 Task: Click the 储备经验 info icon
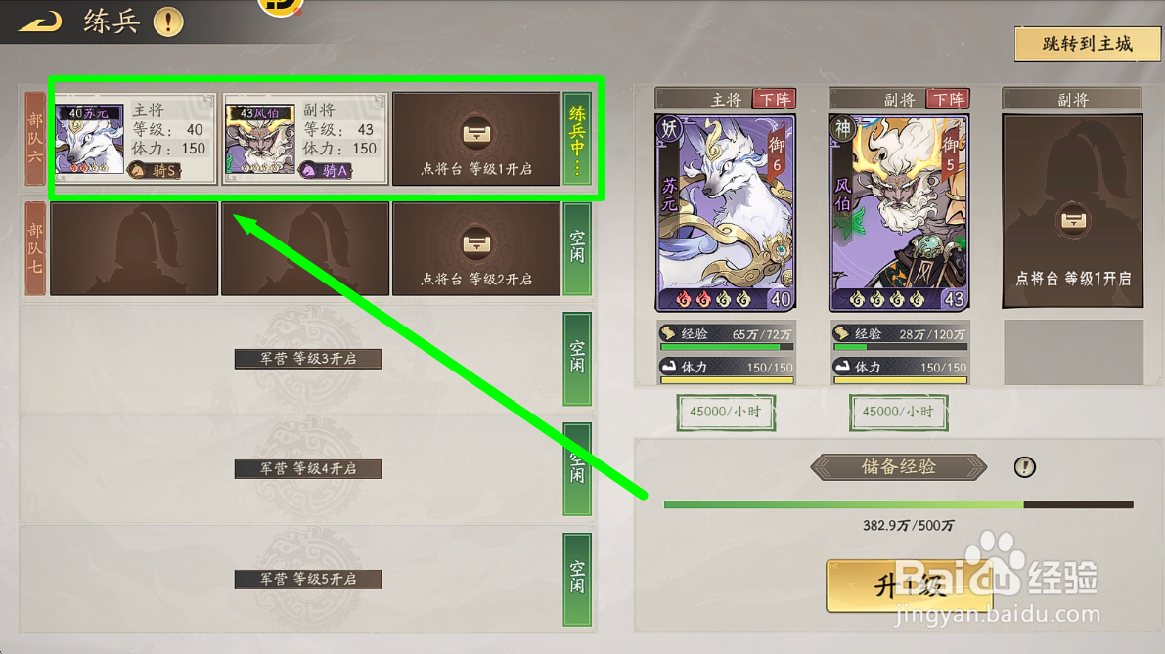pos(1024,467)
